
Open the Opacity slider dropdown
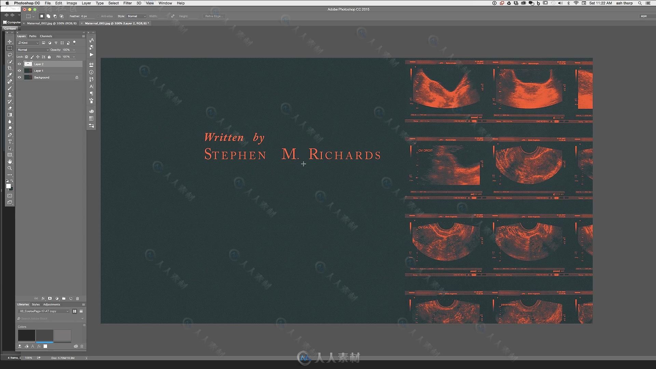[74, 50]
